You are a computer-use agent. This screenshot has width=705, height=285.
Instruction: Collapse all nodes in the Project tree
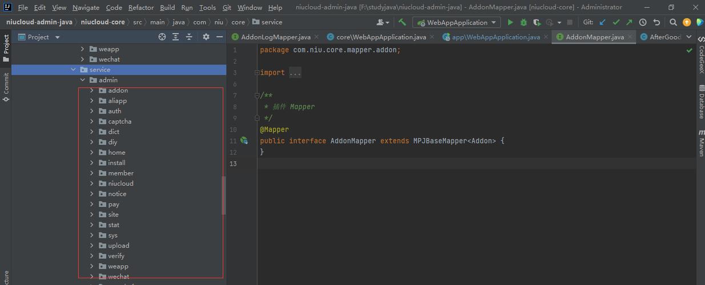189,36
